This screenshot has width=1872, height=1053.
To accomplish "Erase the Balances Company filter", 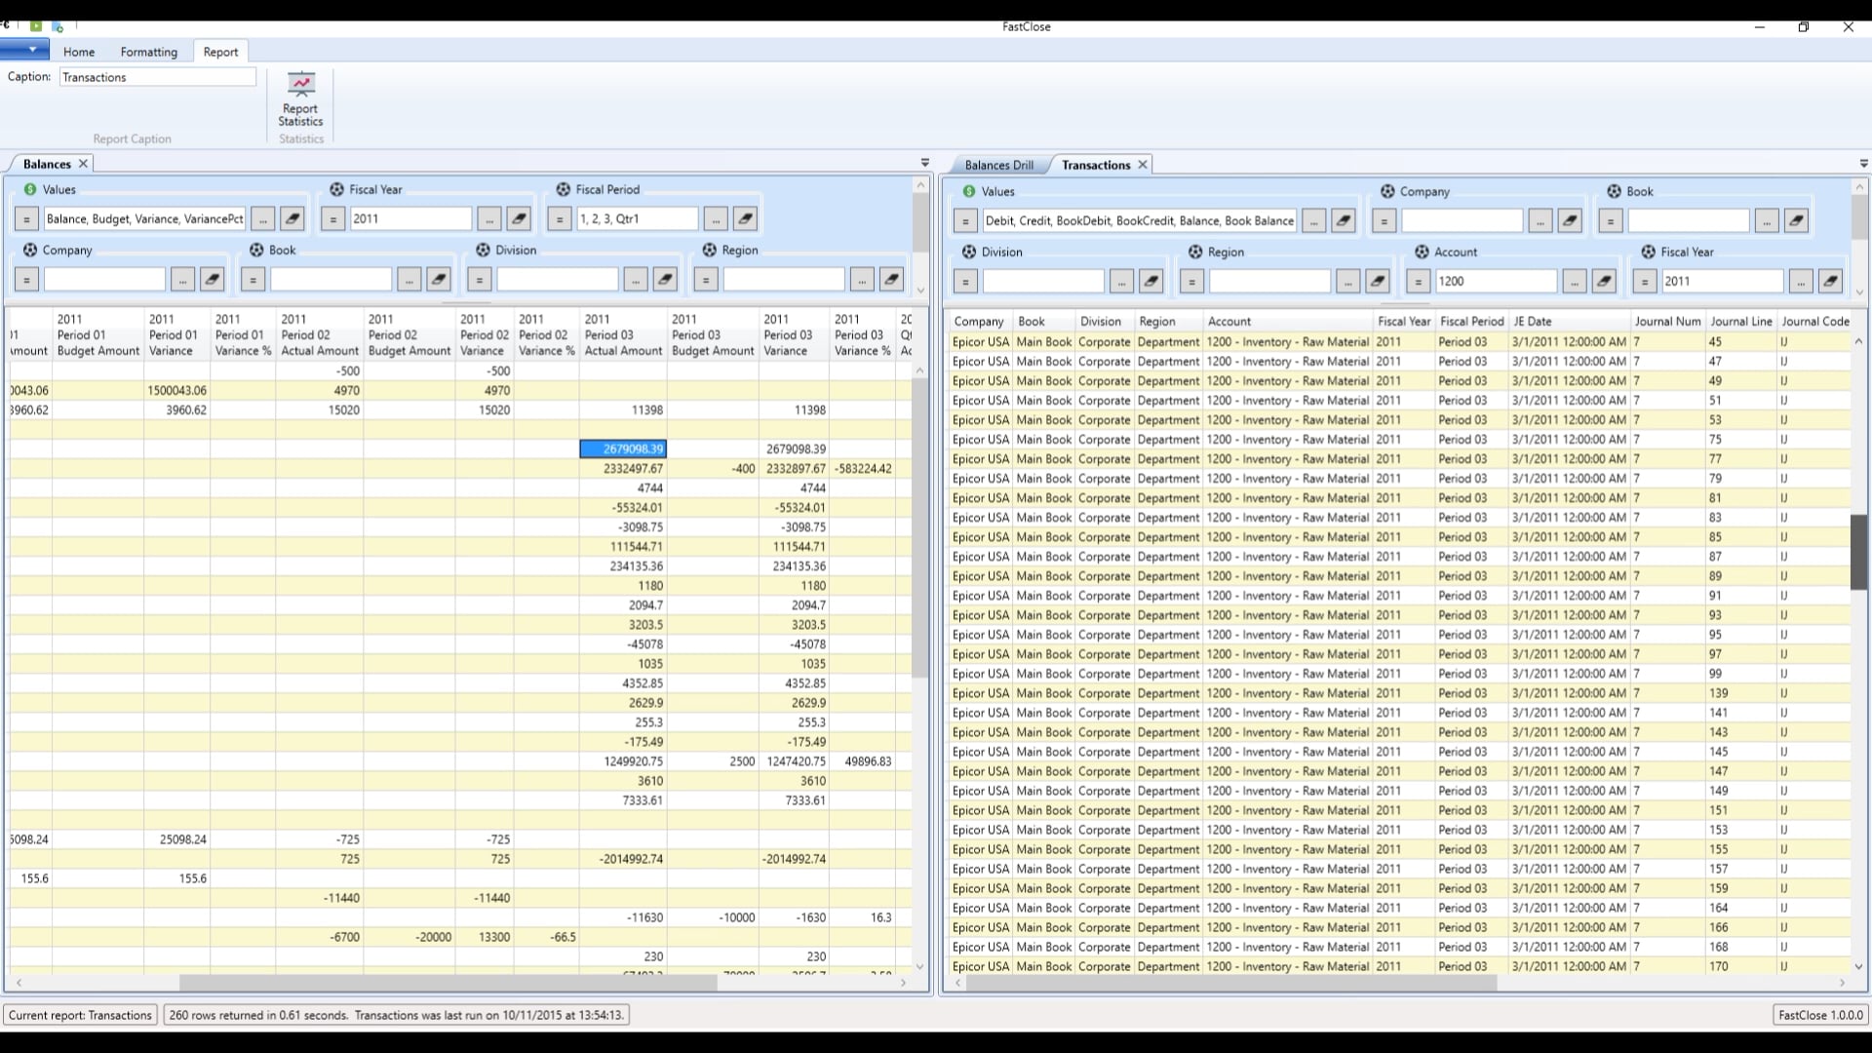I will 212,280.
